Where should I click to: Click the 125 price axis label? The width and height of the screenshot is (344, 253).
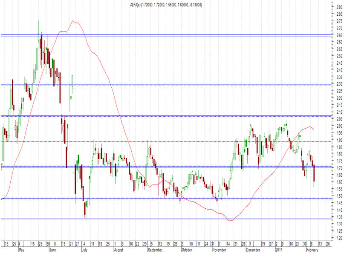(339, 231)
